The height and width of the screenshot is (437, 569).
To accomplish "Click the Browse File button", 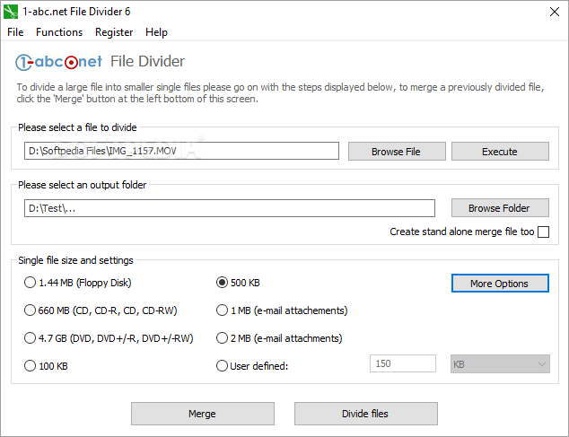I will tap(397, 152).
